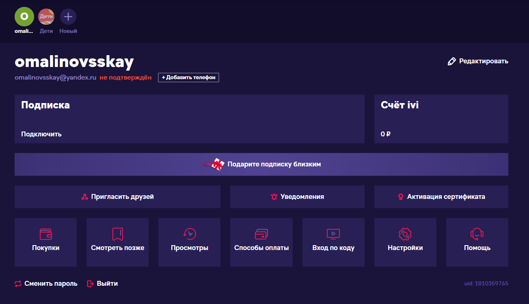Click the Счёт ivi card heading
The height and width of the screenshot is (304, 529).
click(x=400, y=105)
